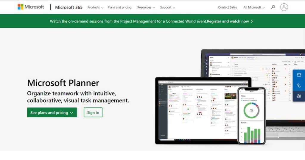The image size is (305, 160).
Task: Open Plans and pricing in the navigation
Action: [x=119, y=7]
